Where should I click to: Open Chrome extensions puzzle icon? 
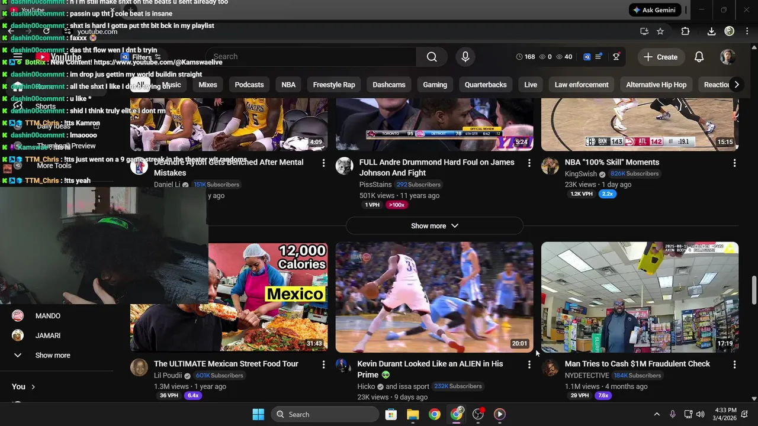click(685, 31)
